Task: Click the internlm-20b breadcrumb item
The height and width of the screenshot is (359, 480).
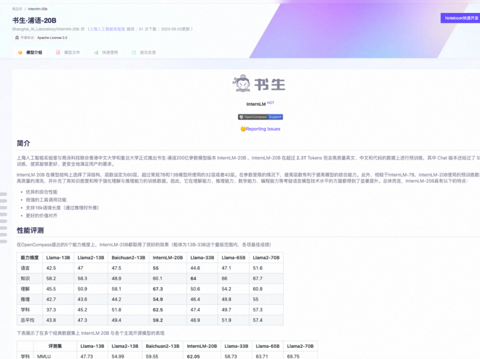Action: (37, 9)
